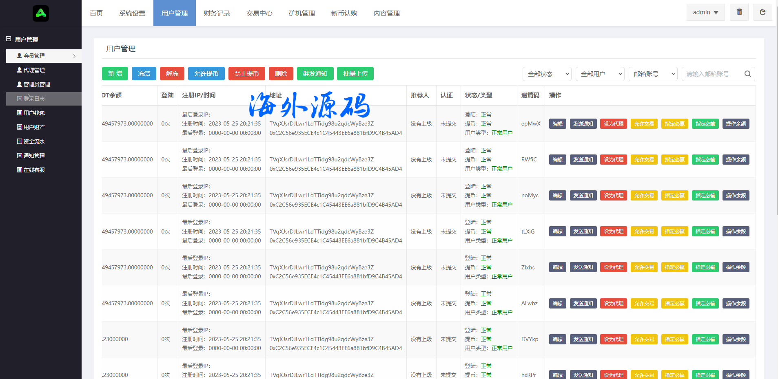This screenshot has width=778, height=379.
Task: Switch to the 财务记录 top tab
Action: pyautogui.click(x=217, y=13)
